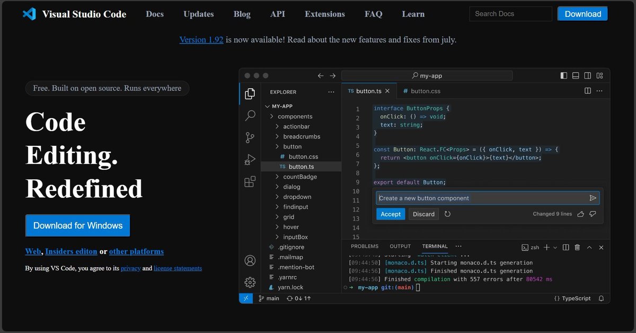The image size is (636, 333).
Task: Kill the terminal with trash icon
Action: coord(578,247)
